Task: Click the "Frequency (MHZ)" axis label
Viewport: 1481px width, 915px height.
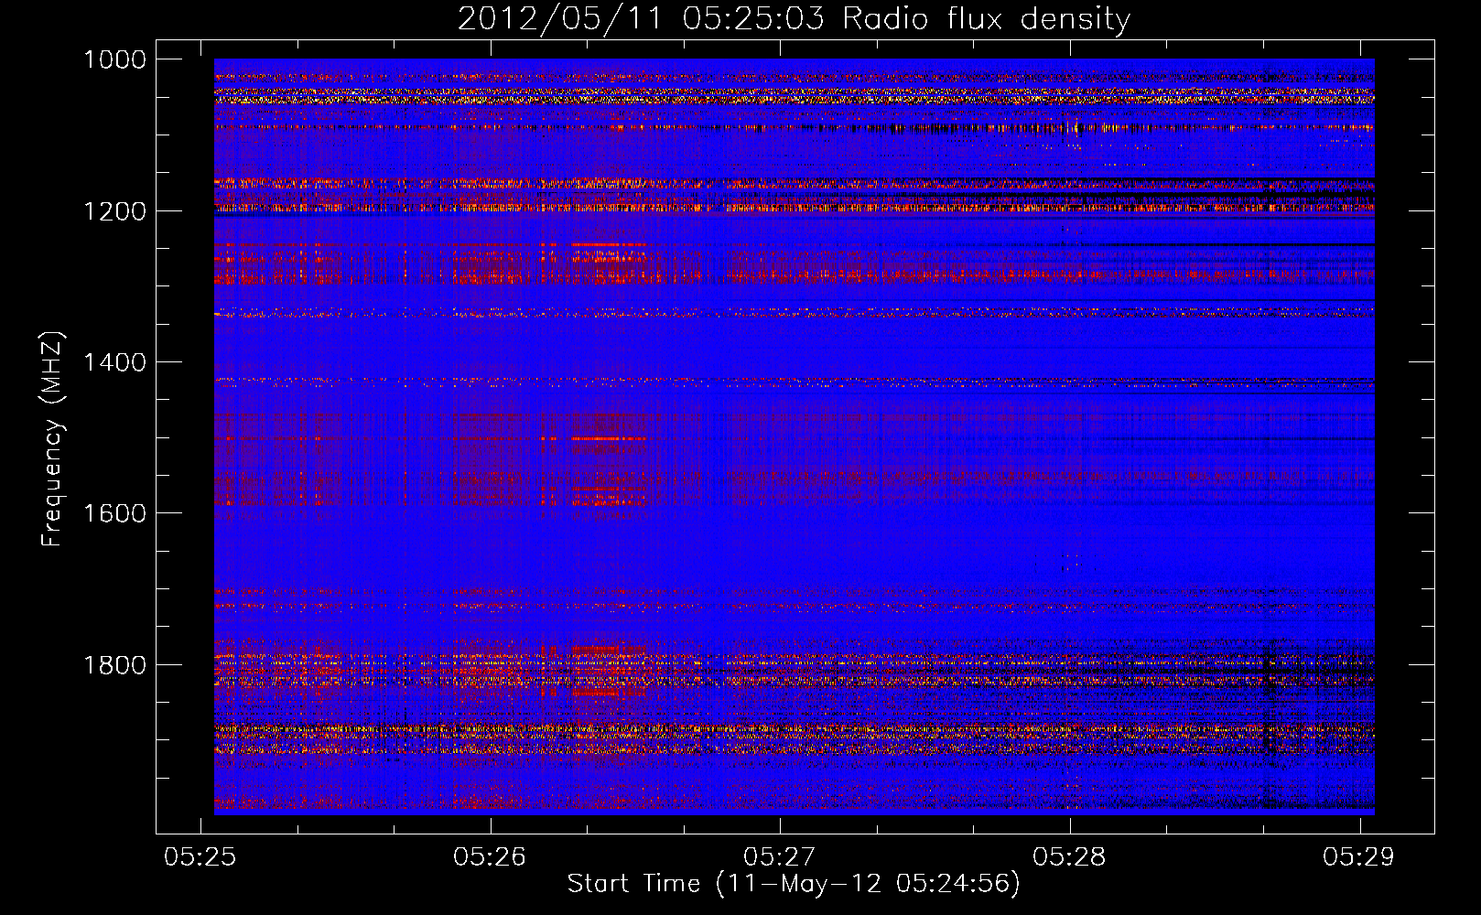Action: (x=52, y=438)
